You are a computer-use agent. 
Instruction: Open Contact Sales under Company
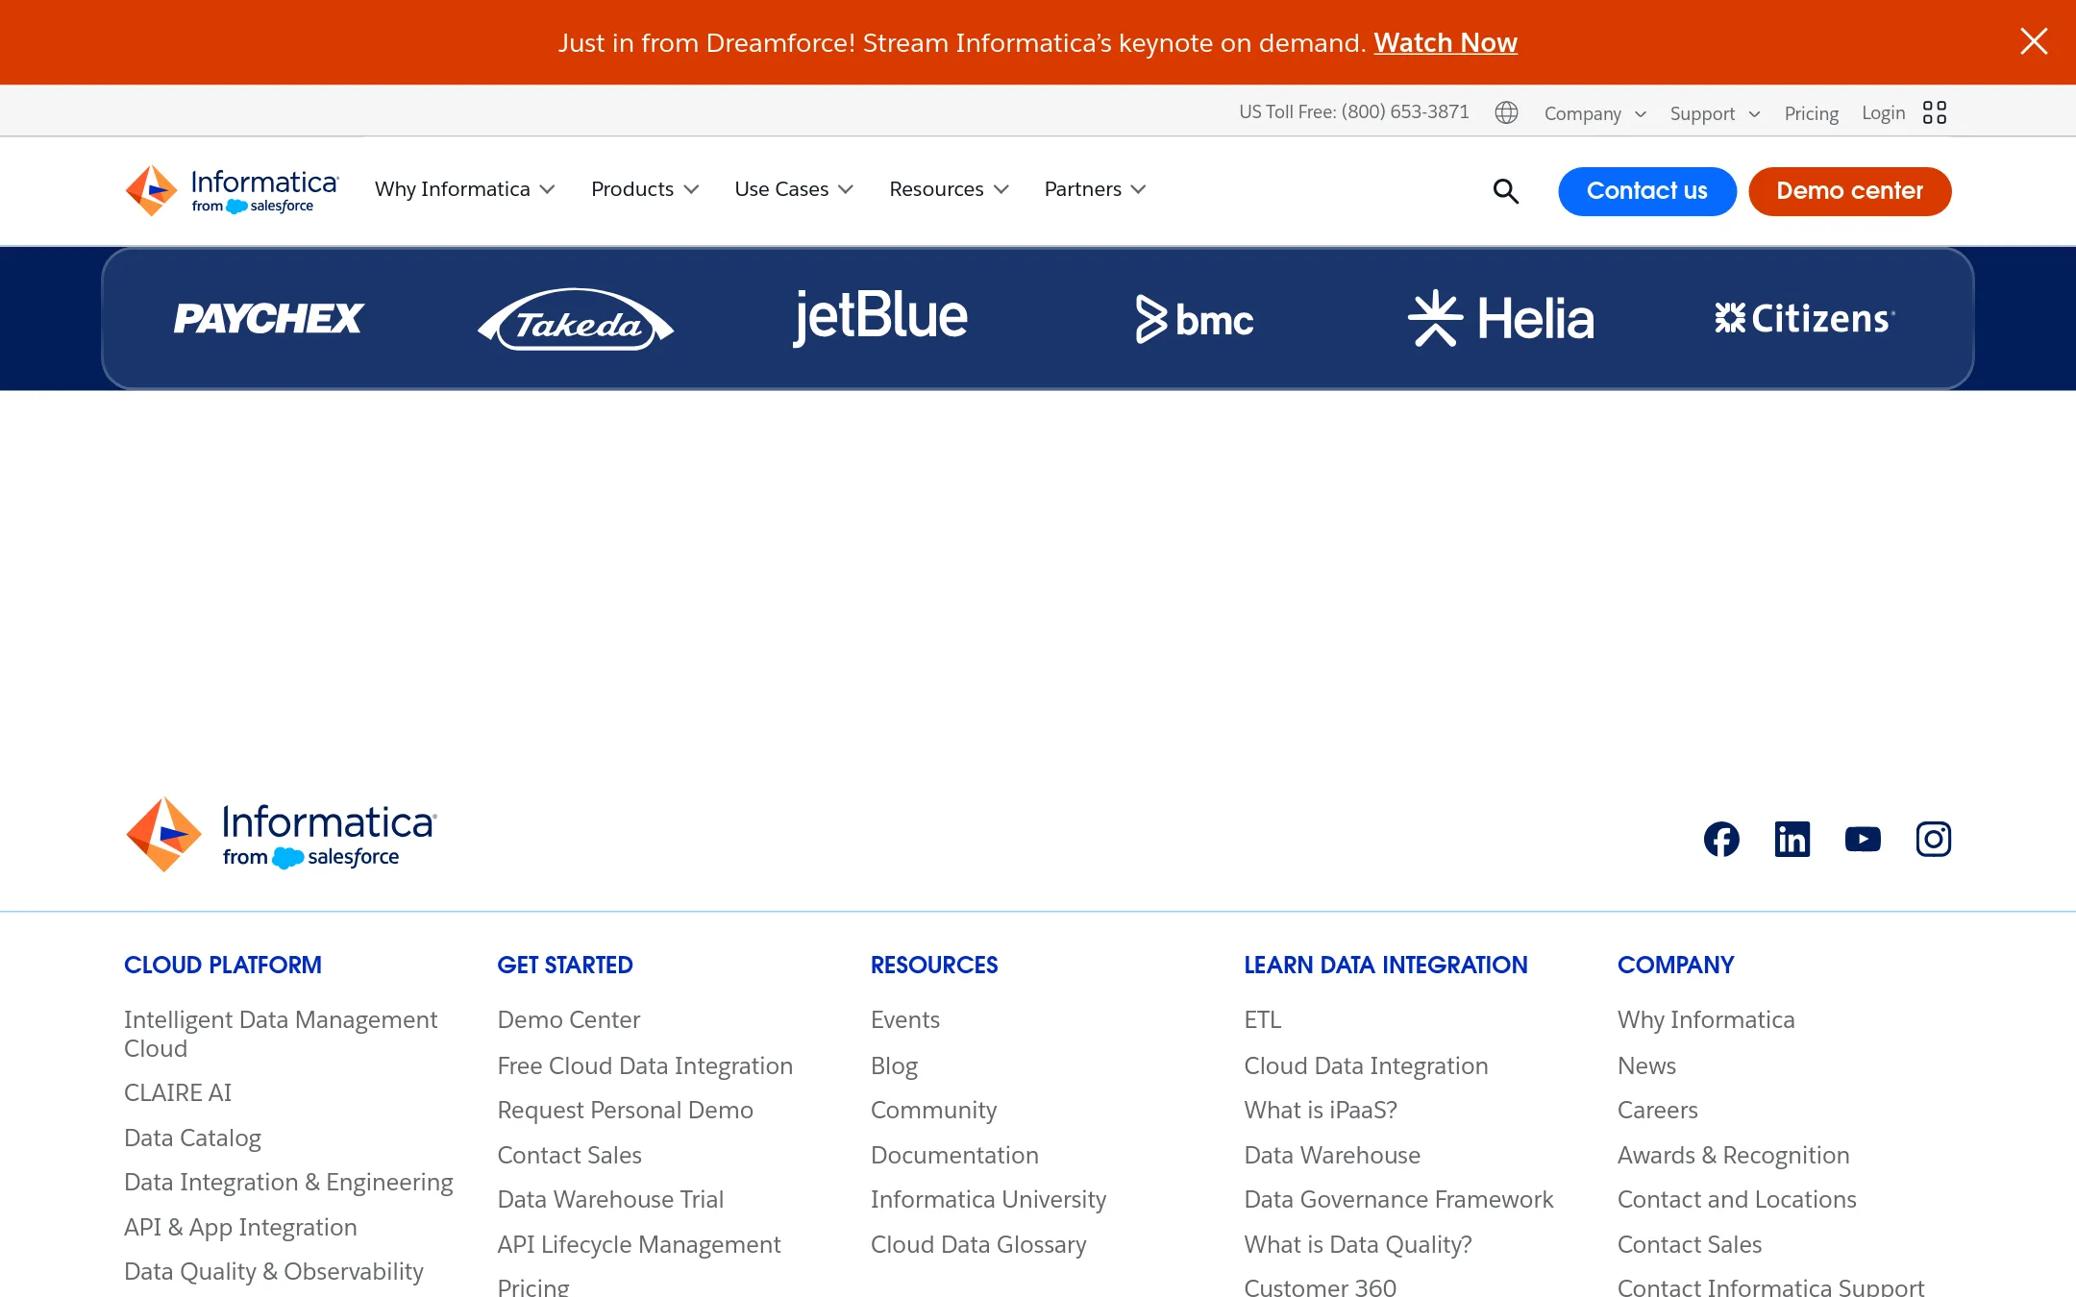(x=1689, y=1244)
